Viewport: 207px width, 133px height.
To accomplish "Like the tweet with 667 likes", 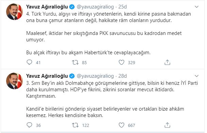I will point(121,125).
